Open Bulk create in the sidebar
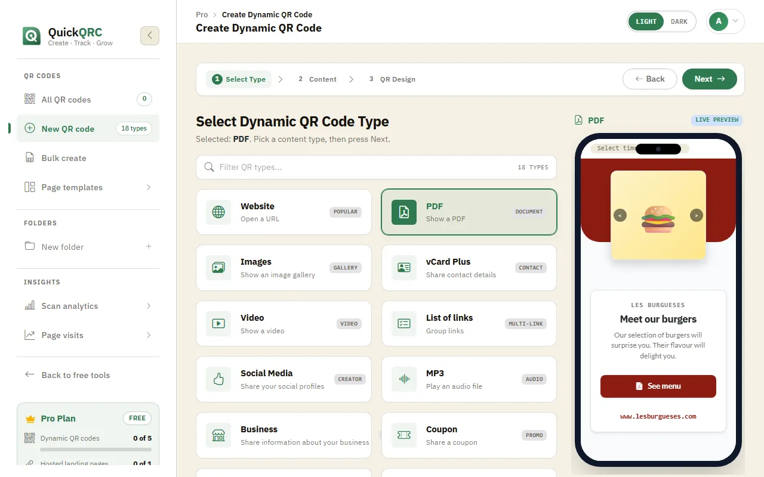This screenshot has height=477, width=764. pos(88,158)
